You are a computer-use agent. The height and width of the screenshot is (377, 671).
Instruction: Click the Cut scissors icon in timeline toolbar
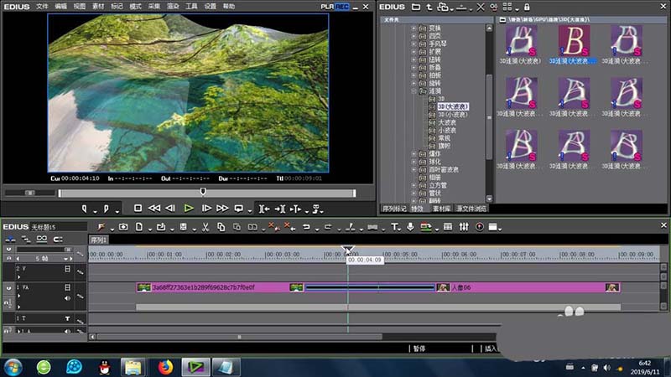205,227
